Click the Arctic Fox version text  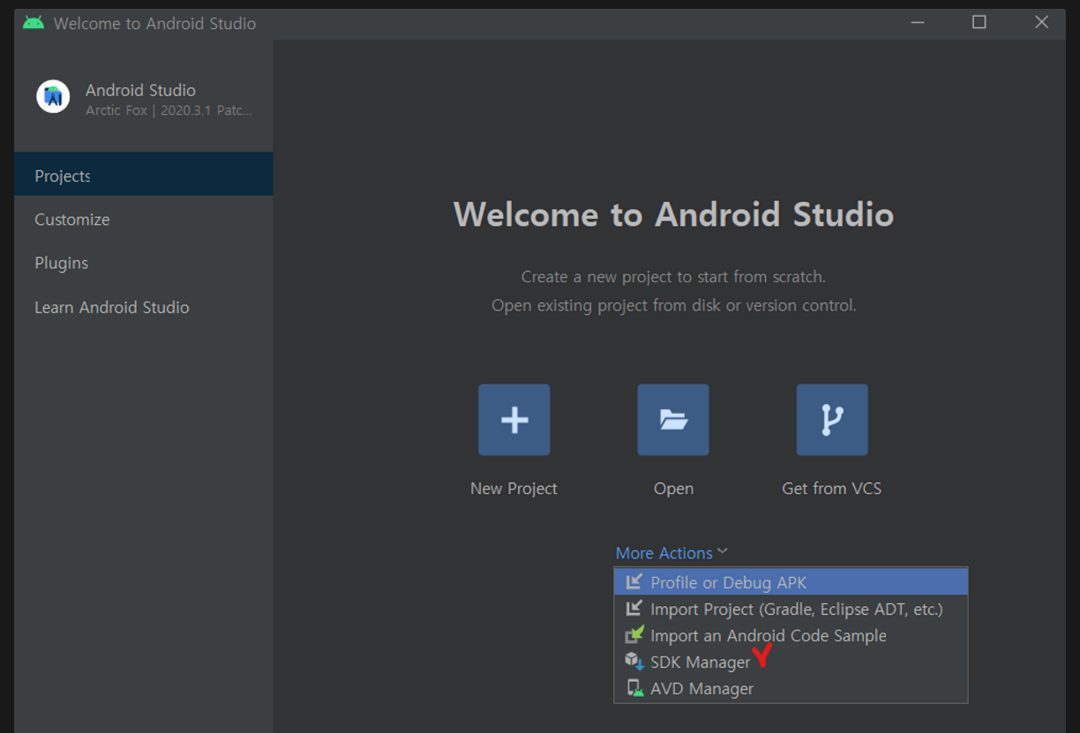pos(169,111)
